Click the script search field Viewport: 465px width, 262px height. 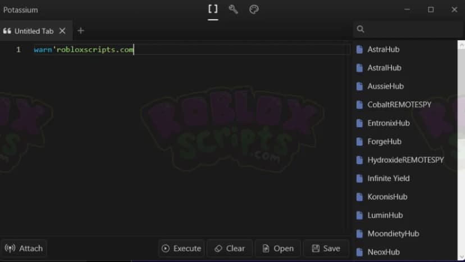408,29
